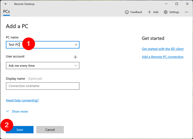Focus the Display name nickname field
This screenshot has height=139, width=193.
(43, 86)
